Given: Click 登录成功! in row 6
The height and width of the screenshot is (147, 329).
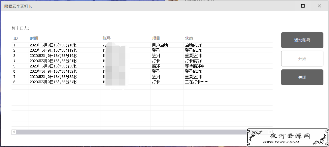Looking at the screenshot, I should [x=194, y=71].
